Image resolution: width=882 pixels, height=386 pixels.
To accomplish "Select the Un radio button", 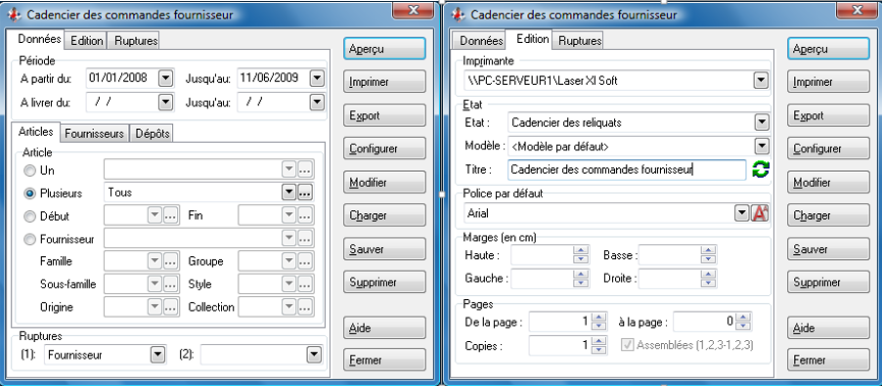I will (29, 170).
